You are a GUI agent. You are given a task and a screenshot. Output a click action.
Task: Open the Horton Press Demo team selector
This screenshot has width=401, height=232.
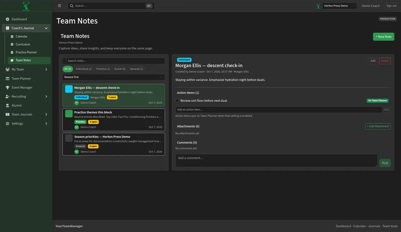(x=339, y=6)
